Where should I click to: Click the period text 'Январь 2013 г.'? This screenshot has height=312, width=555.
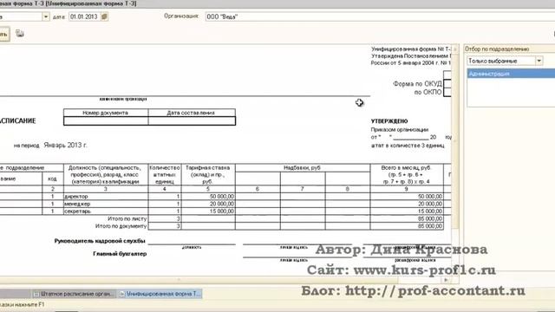click(x=66, y=145)
